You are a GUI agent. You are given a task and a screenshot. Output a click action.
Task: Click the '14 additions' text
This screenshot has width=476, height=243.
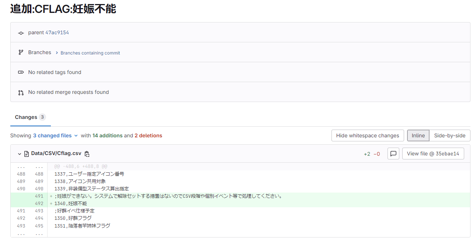tap(107, 135)
